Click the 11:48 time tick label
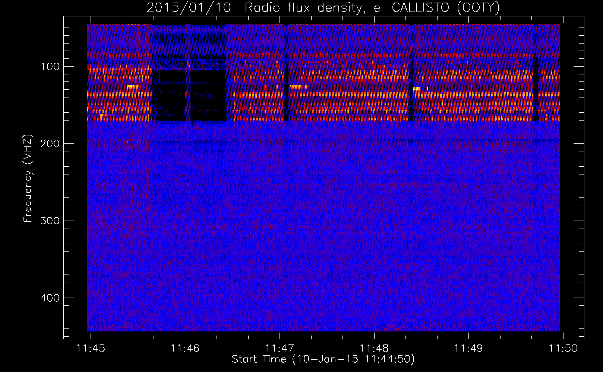 (374, 348)
